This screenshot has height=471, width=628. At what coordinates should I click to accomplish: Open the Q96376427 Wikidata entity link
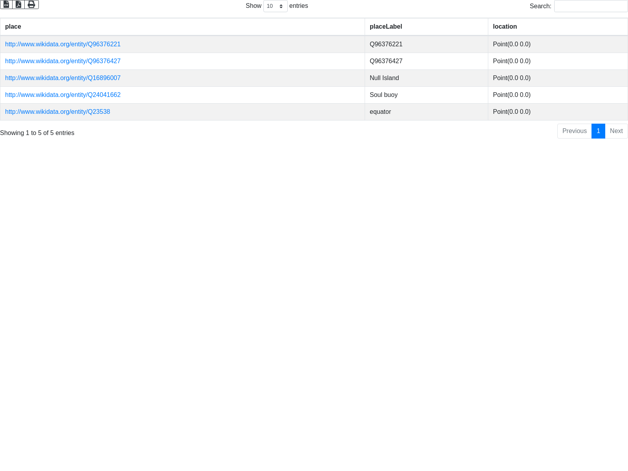63,61
